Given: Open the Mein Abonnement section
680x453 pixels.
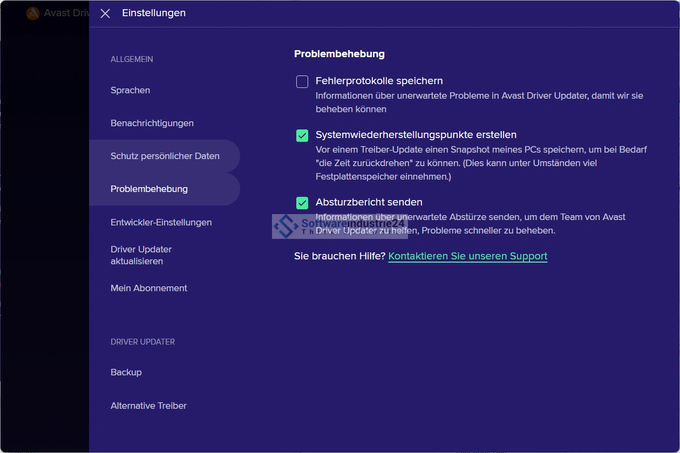Looking at the screenshot, I should point(148,288).
